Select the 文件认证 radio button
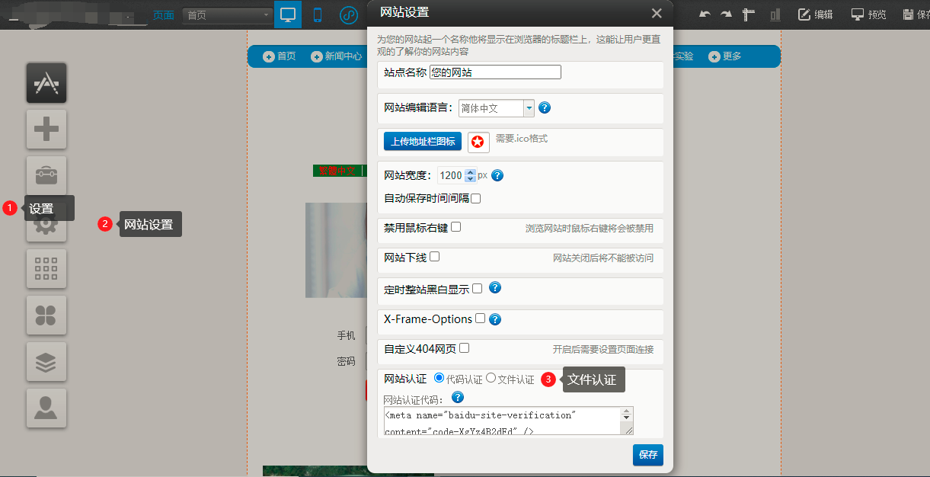Image resolution: width=930 pixels, height=477 pixels. (x=491, y=378)
